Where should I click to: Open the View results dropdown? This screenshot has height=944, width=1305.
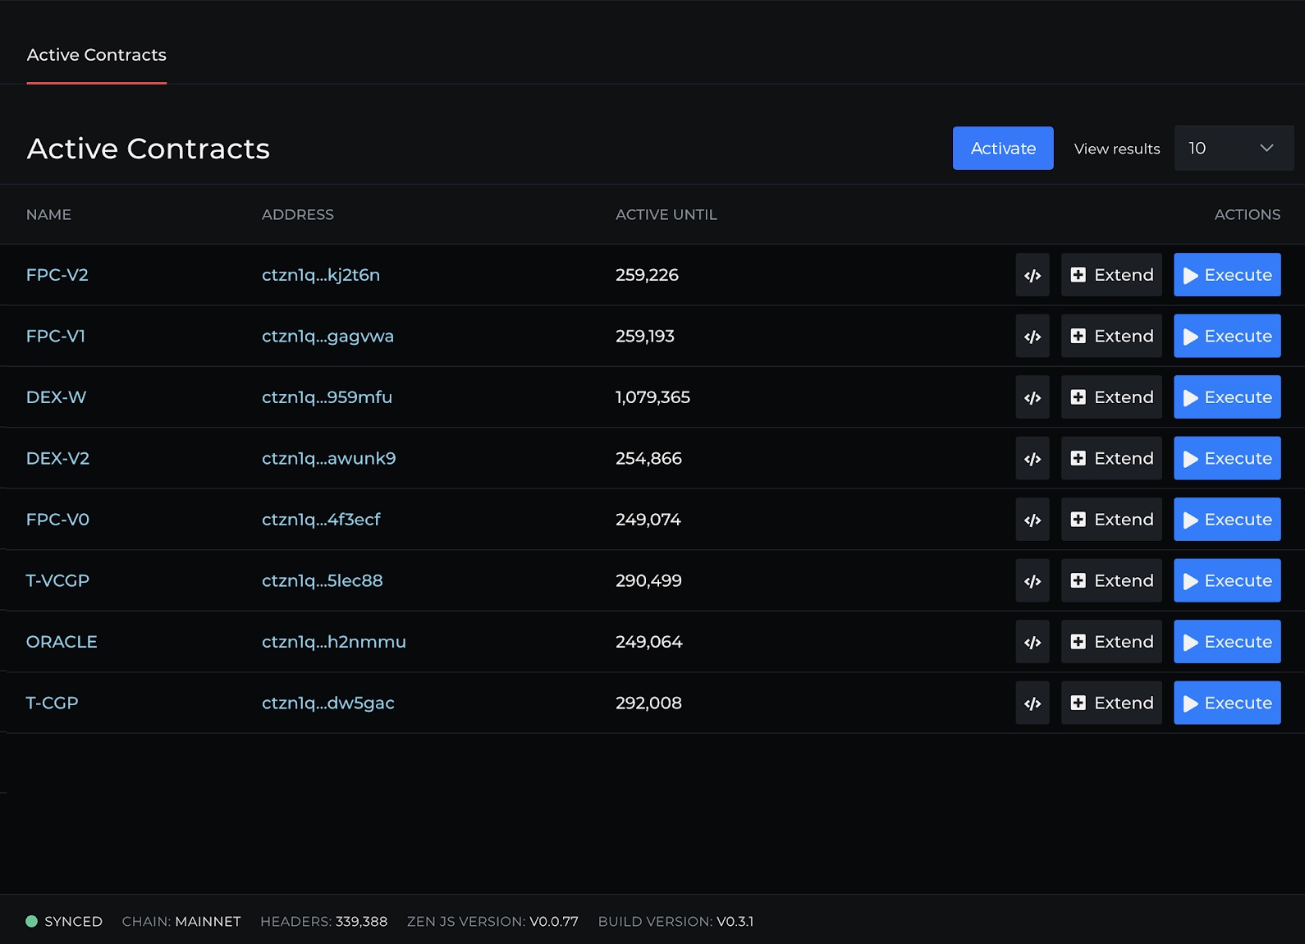click(1233, 149)
